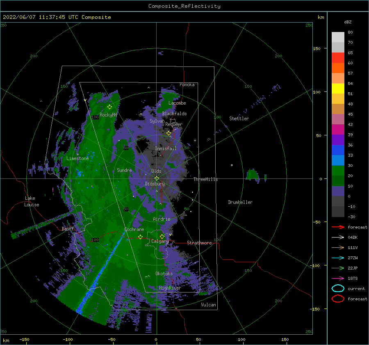Click the red swatch in the dBZ scale
The width and height of the screenshot is (369, 345).
coord(338,57)
